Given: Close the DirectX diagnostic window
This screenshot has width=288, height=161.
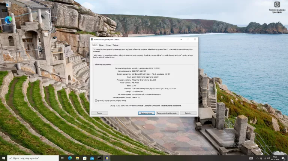Looking at the screenshot, I should click(195, 39).
